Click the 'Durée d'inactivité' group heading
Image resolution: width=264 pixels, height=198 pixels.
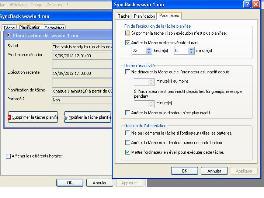click(x=139, y=66)
